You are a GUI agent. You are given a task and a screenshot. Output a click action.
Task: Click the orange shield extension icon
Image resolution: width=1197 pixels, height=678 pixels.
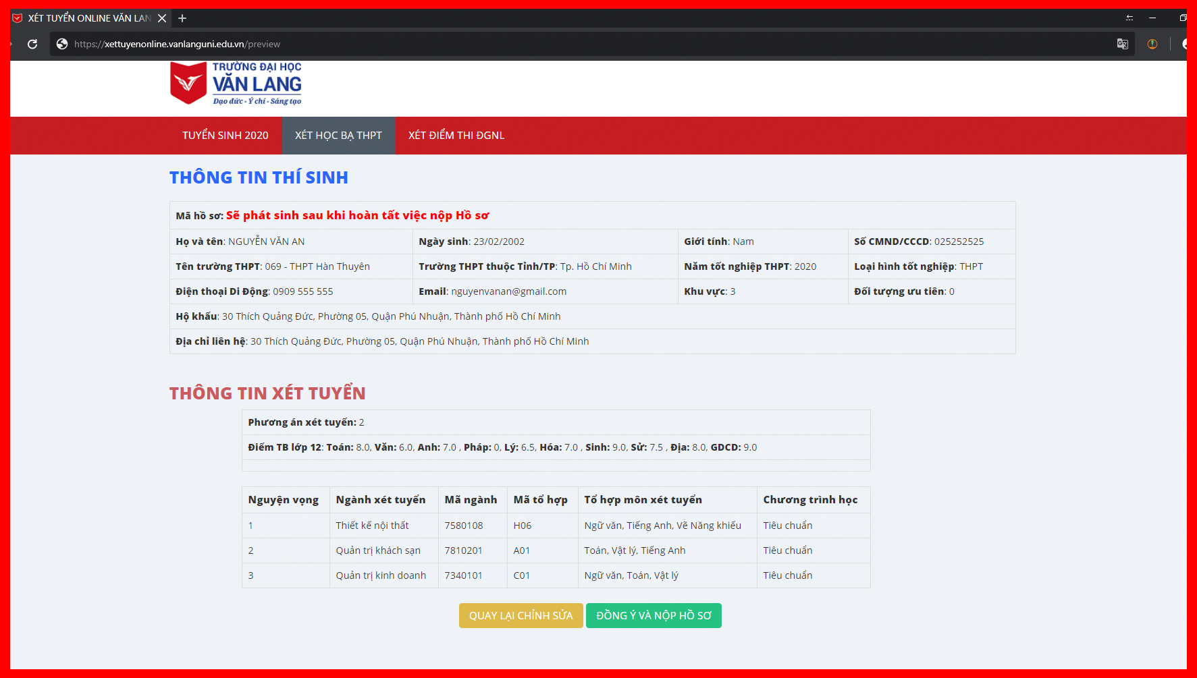pos(1152,44)
